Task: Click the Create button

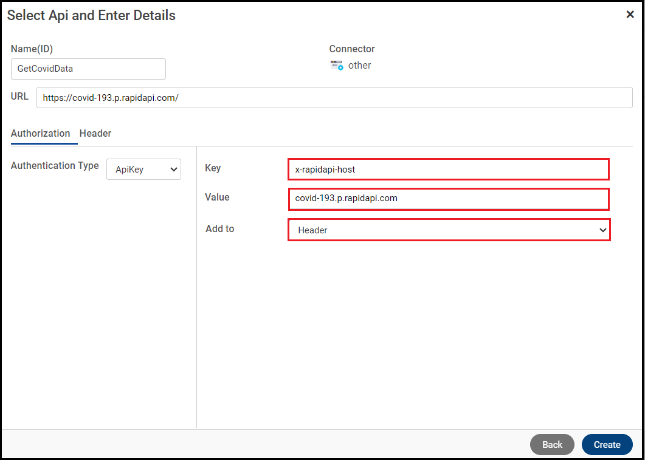Action: 607,444
